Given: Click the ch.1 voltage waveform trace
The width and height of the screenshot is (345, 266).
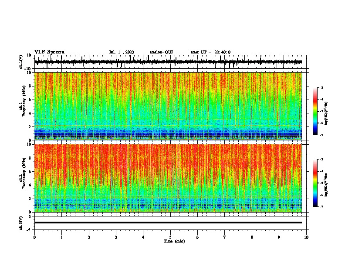Looking at the screenshot, I should 168,62.
